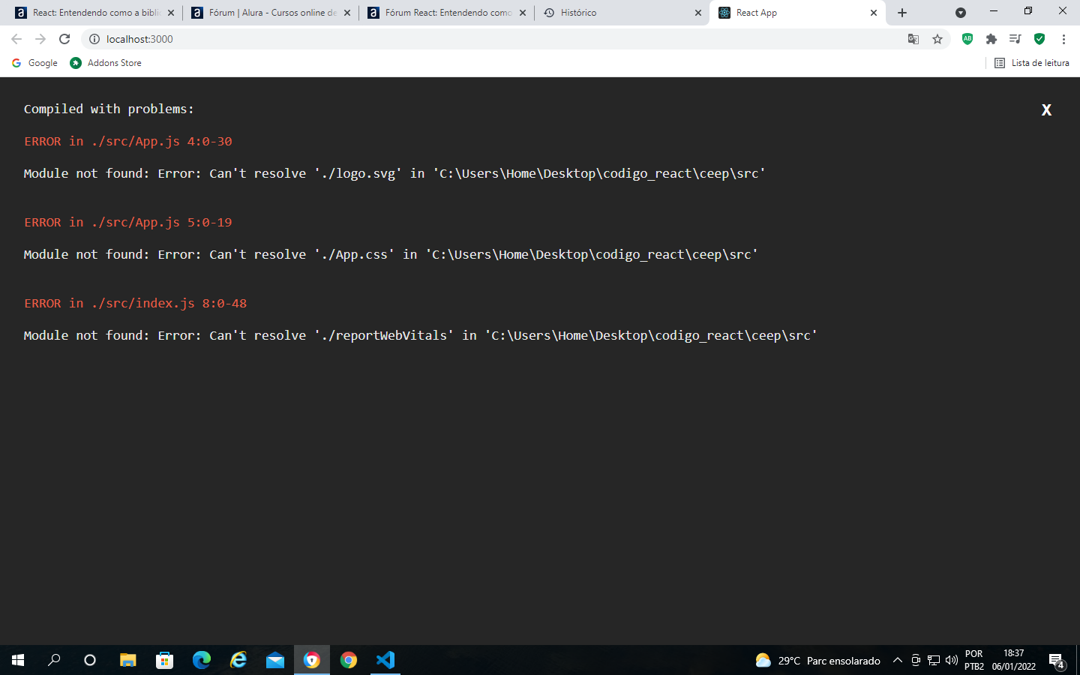The image size is (1080, 675).
Task: View site information icon in address bar
Action: 94,39
